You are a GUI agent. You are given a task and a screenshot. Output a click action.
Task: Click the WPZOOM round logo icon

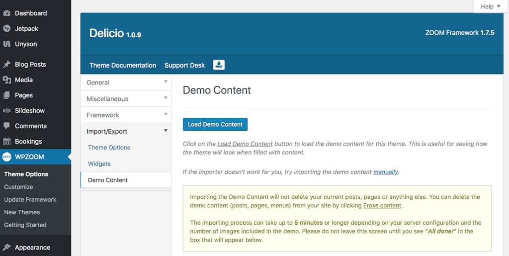(x=6, y=157)
